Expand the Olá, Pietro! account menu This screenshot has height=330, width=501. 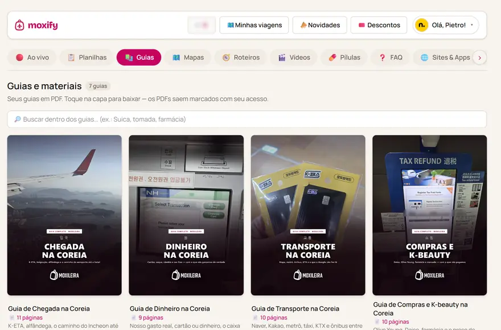(446, 25)
